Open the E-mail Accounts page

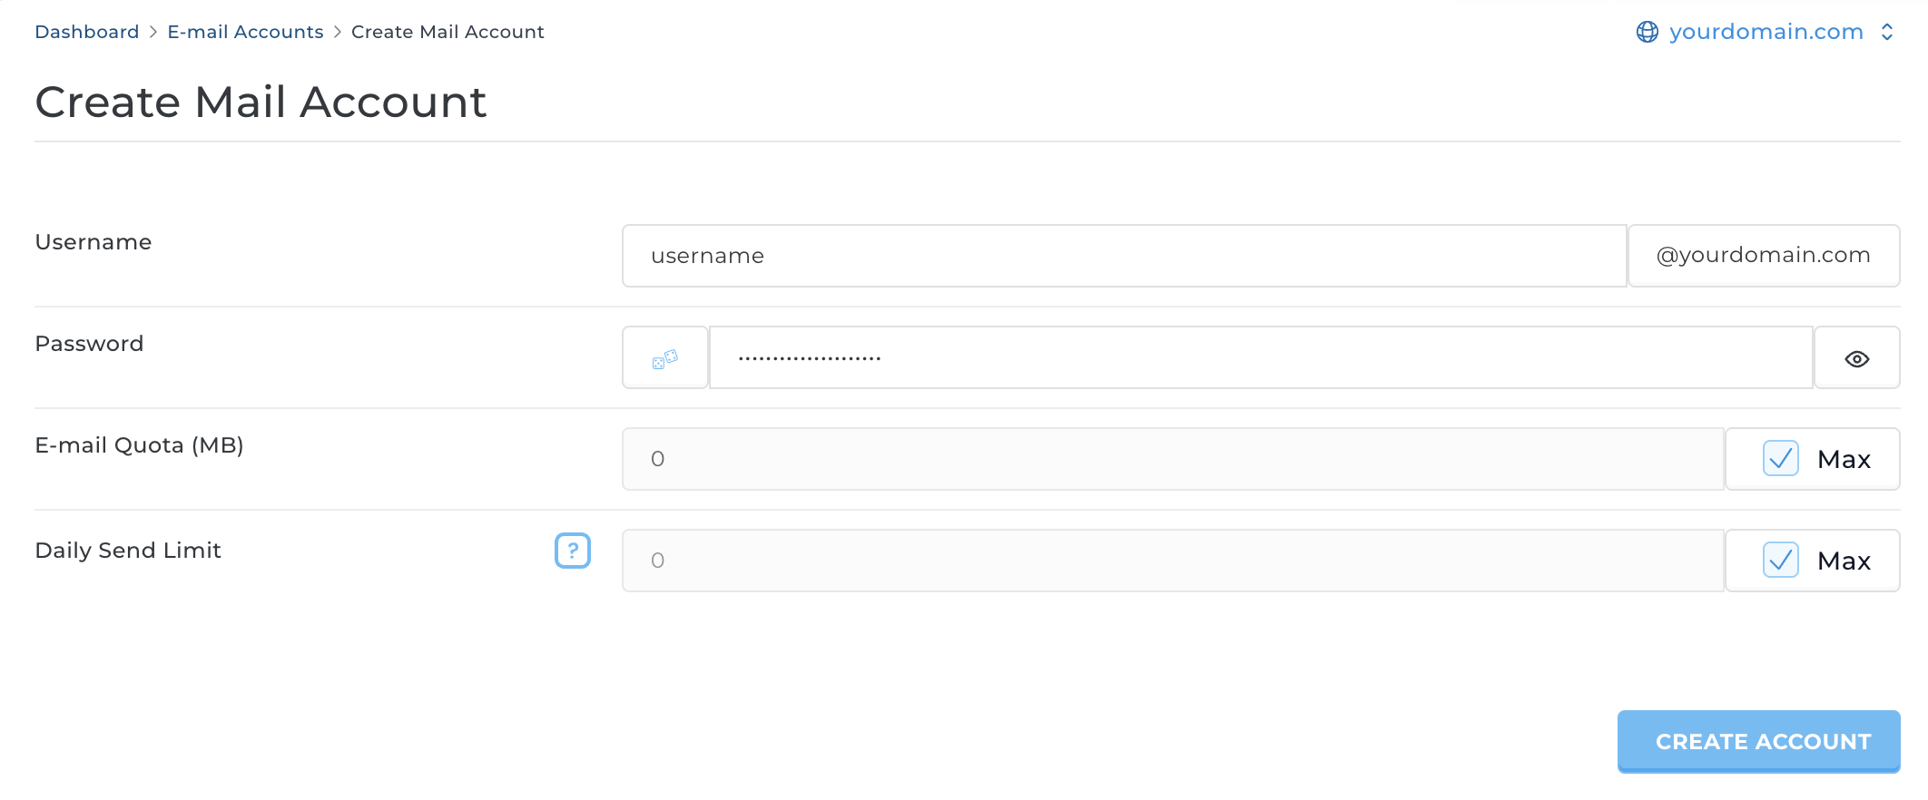[244, 31]
